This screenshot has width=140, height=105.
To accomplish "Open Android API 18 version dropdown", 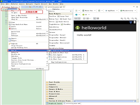I will coord(86,15).
